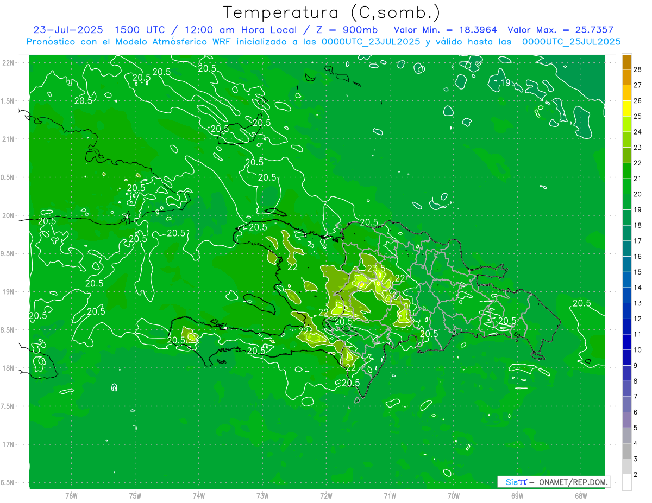The width and height of the screenshot is (652, 503).
Task: Click the 9.5N latitude tick label
Action: pyautogui.click(x=8, y=253)
